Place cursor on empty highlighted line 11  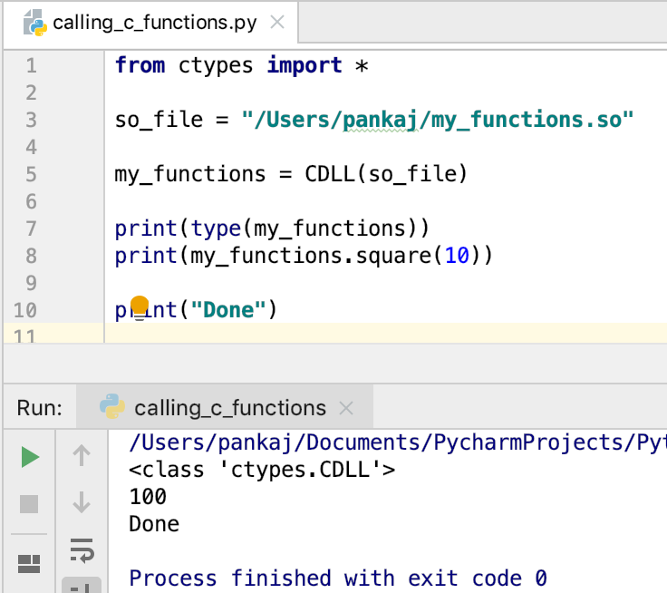[385, 333]
